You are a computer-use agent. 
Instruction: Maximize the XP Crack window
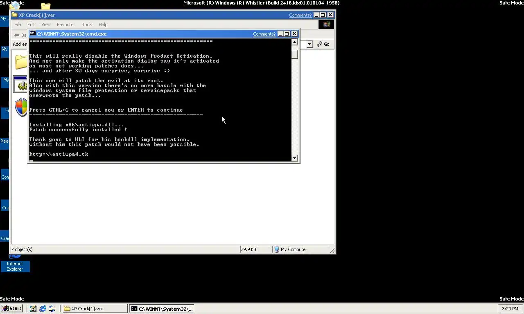323,15
